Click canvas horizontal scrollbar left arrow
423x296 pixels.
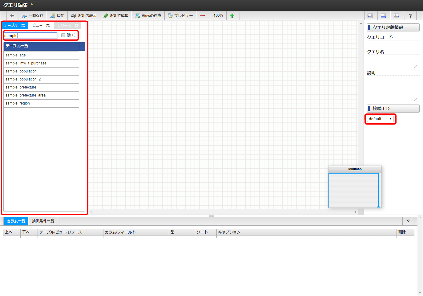tap(91, 212)
